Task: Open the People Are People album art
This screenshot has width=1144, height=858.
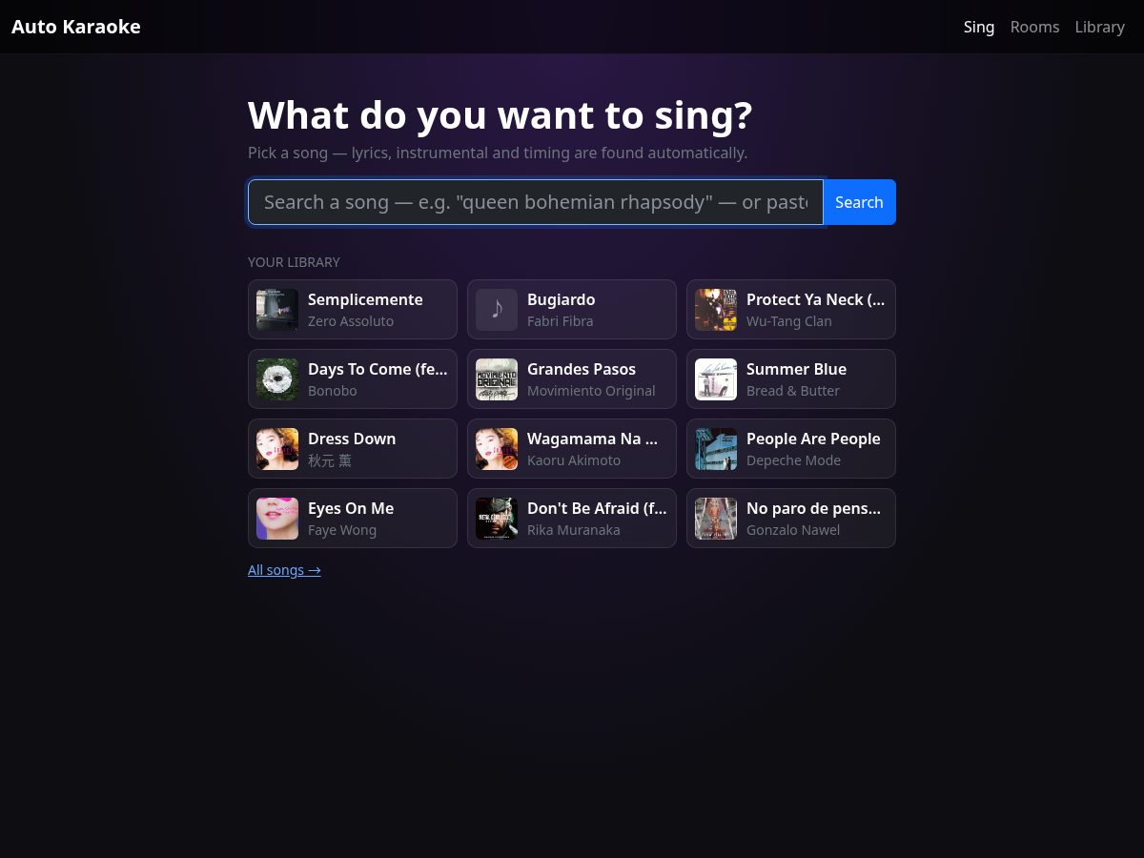Action: coord(716,449)
